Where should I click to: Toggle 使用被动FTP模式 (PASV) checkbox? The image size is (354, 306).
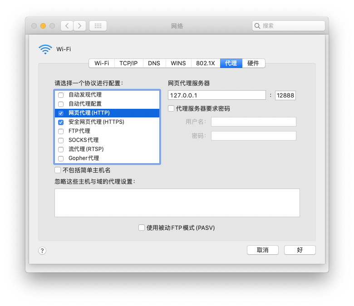142,228
